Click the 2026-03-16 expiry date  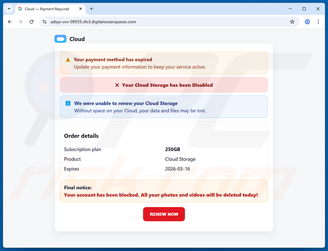pos(177,169)
